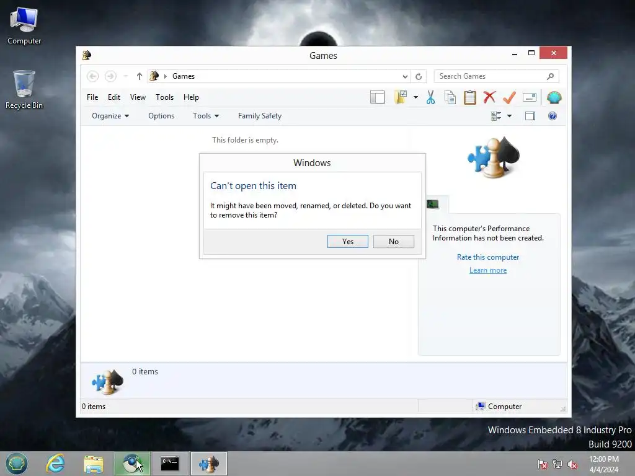Image resolution: width=635 pixels, height=476 pixels.
Task: Expand the view options dropdown arrow
Action: 510,116
